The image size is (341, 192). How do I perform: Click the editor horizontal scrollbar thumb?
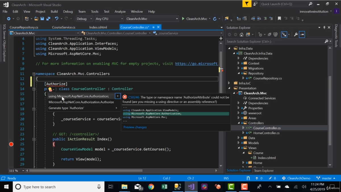pyautogui.click(x=86, y=171)
